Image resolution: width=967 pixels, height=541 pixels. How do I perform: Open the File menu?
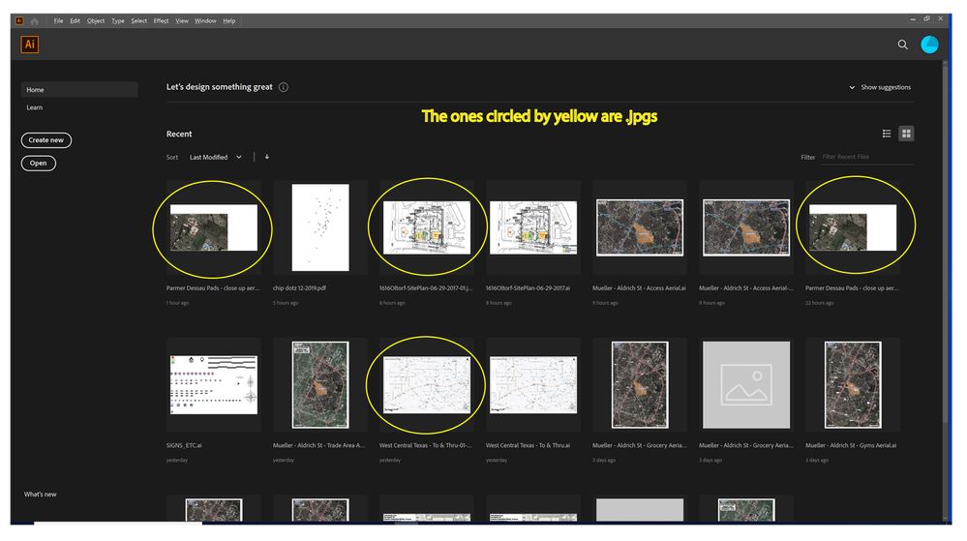coord(58,21)
